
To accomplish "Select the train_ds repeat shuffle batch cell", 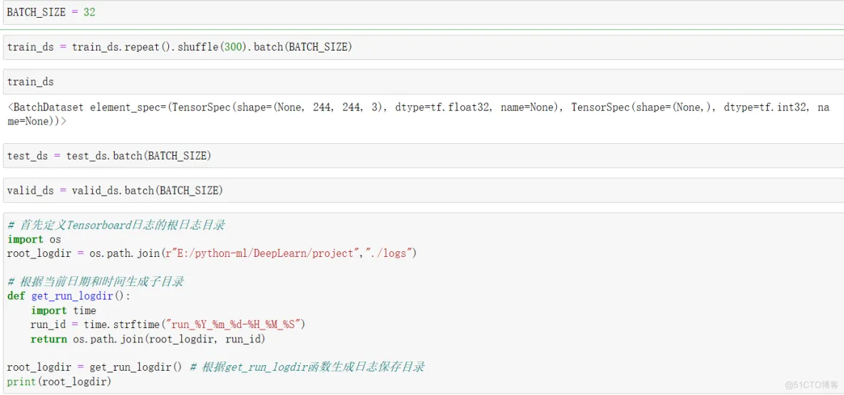I will coord(423,47).
